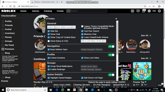
Task: Open a new browser tab
Action: click(62, 2)
